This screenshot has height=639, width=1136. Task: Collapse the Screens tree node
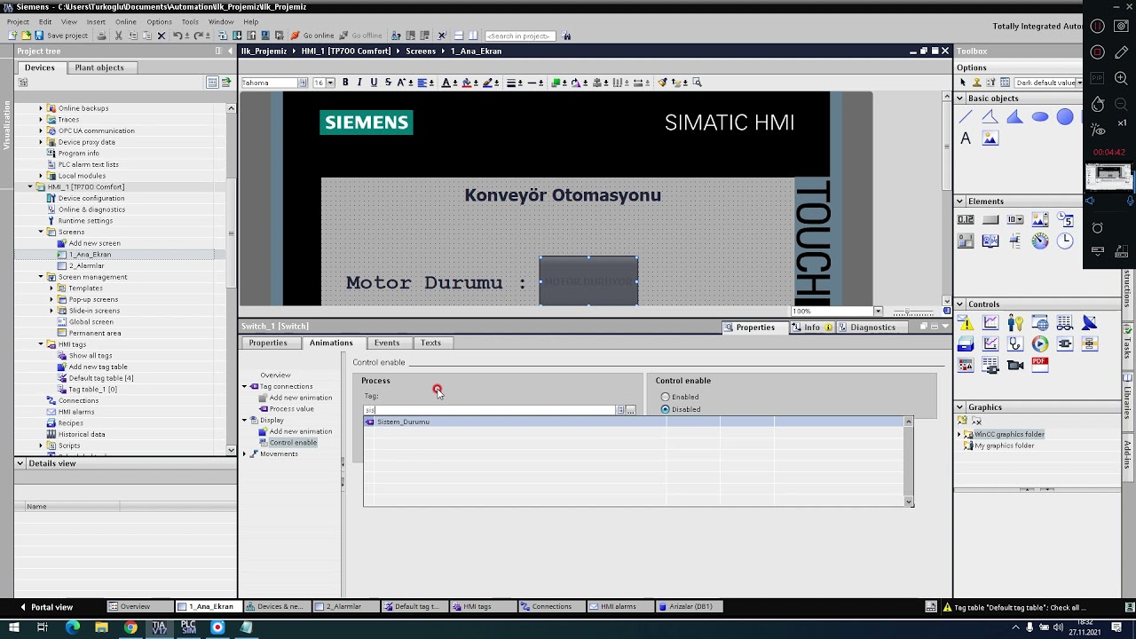[40, 232]
